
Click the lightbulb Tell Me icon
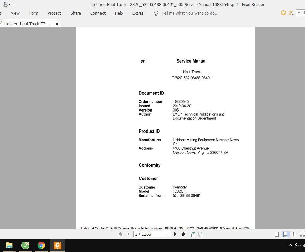point(156,13)
